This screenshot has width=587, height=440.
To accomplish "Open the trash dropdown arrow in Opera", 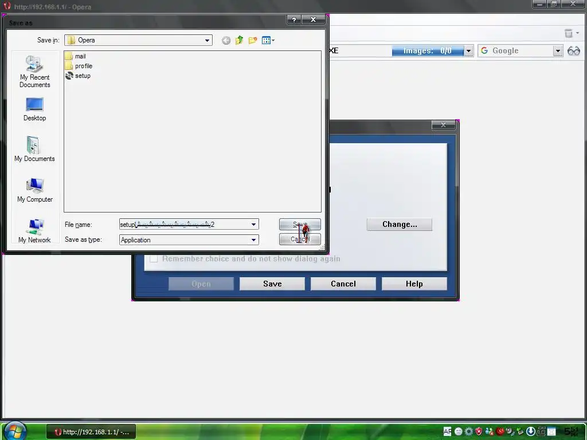I will [578, 33].
